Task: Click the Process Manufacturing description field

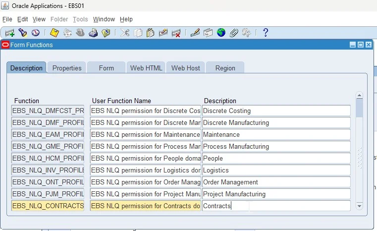Action: click(276, 146)
